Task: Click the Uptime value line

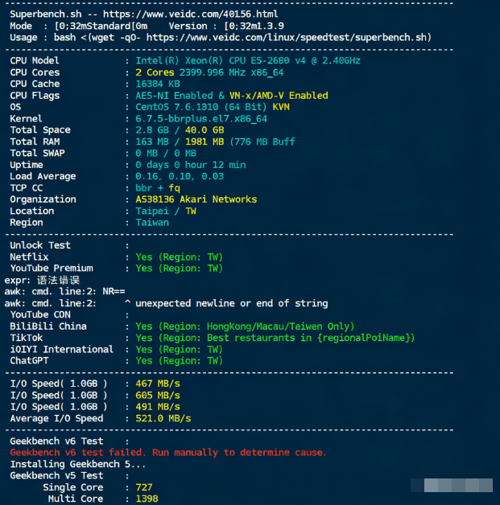Action: coord(191,165)
